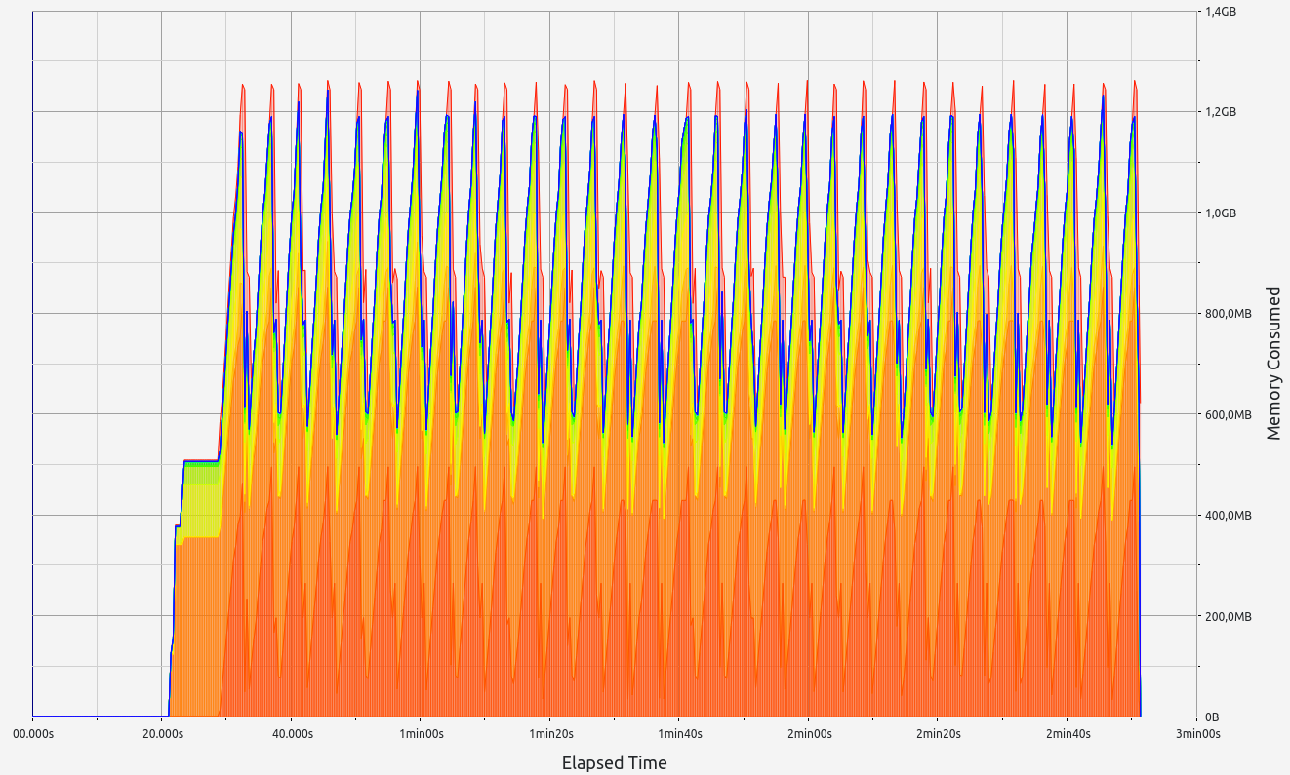This screenshot has height=775, width=1290.
Task: Click the 1min00s time axis label
Action: tap(421, 734)
